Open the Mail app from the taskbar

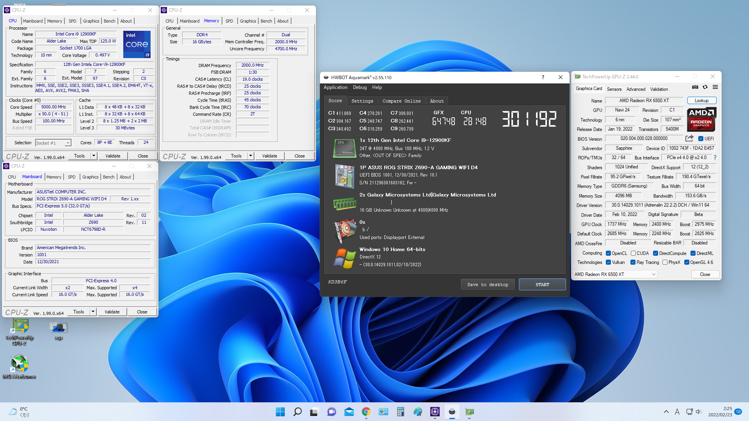[349, 412]
